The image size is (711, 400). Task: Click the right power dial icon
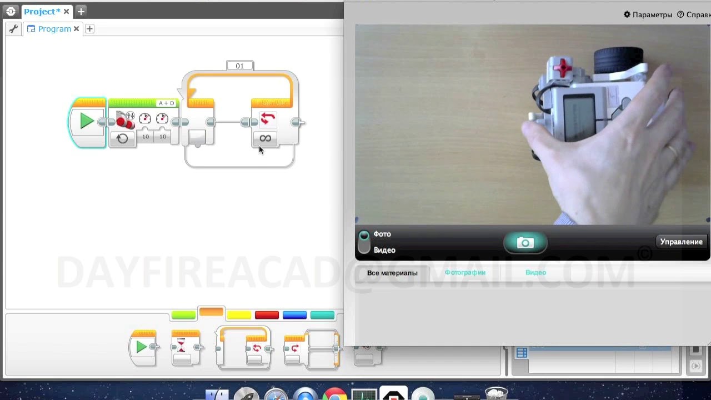[162, 118]
